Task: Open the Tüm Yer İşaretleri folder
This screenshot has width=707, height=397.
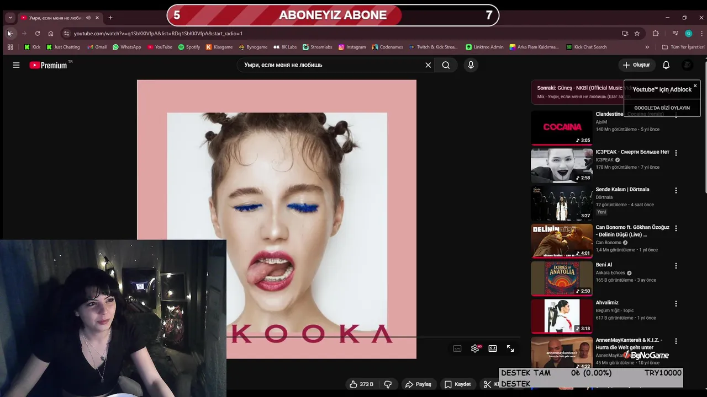Action: click(x=683, y=47)
